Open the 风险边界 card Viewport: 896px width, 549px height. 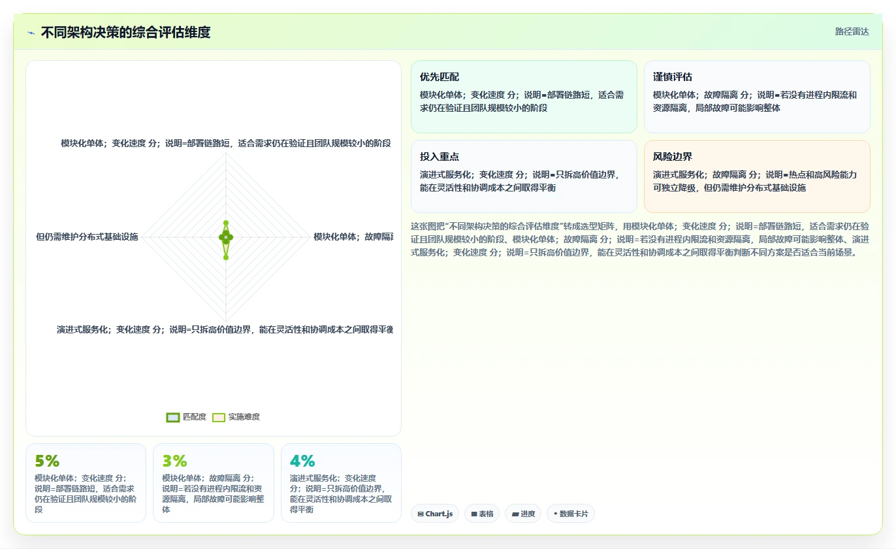tap(757, 176)
